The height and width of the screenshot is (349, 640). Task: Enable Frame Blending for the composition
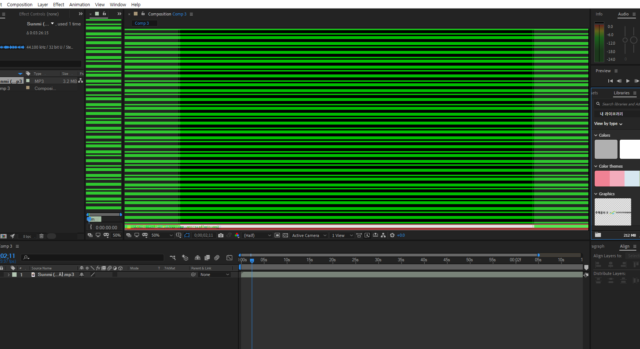click(x=207, y=258)
